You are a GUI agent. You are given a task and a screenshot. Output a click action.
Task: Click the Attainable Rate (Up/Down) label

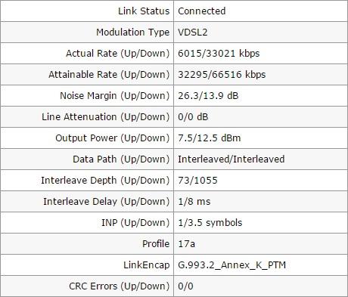tap(109, 75)
